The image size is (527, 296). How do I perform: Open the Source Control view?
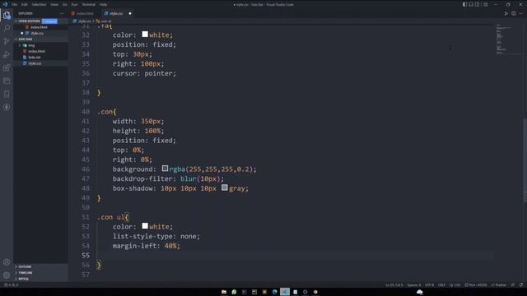[x=7, y=41]
